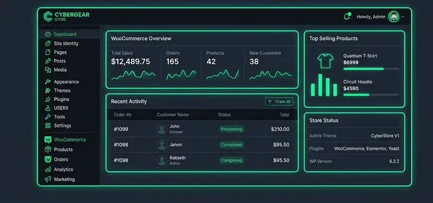The image size is (433, 203).
Task: Click the Site Identity icon
Action: (48, 43)
